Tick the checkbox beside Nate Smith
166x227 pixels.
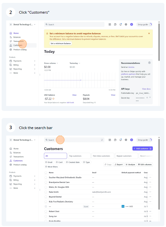click(x=46, y=192)
